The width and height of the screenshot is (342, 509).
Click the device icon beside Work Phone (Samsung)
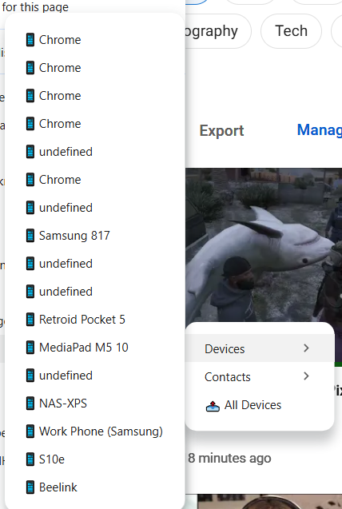[x=30, y=431]
